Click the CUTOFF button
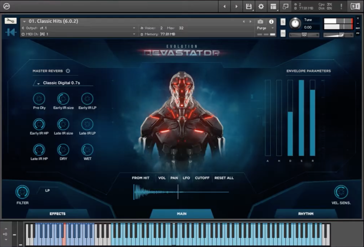Screen dimensions: 364x247 coord(202,178)
